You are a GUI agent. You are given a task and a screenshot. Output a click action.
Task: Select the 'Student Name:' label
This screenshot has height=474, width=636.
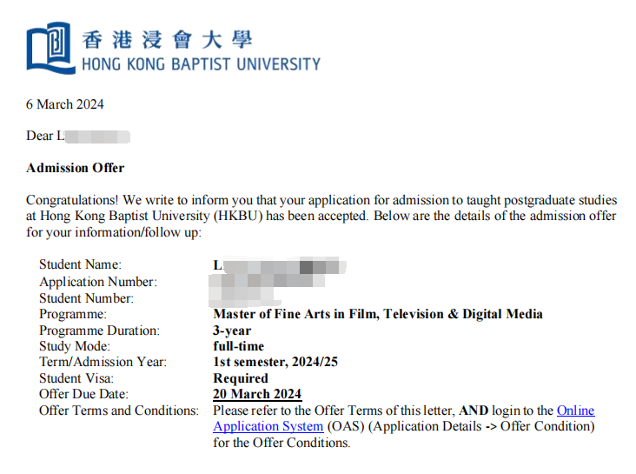[x=80, y=264]
